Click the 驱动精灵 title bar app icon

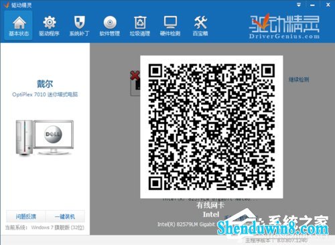pyautogui.click(x=7, y=5)
